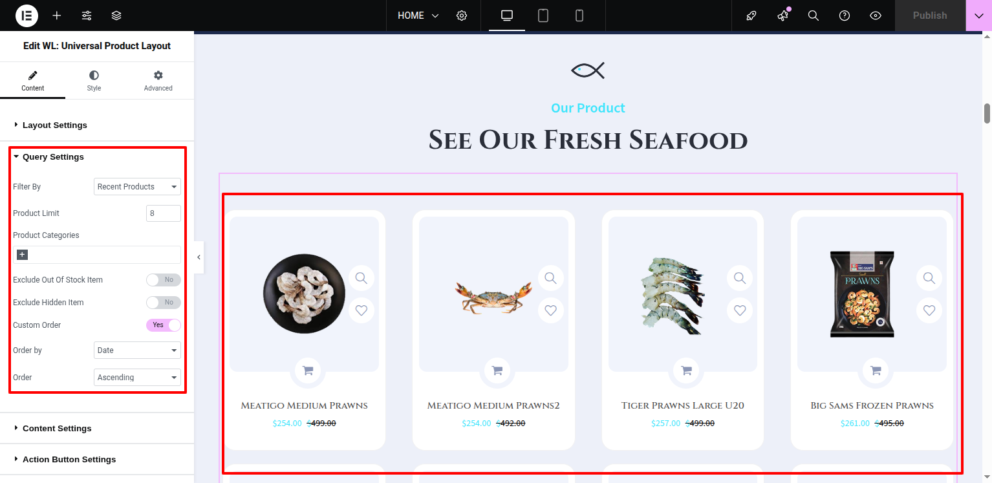Screen dimensions: 992x483
Task: Open the Order by Date dropdown
Action: coord(137,350)
